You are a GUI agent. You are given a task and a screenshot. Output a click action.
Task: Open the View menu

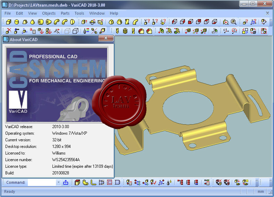tap(32, 13)
